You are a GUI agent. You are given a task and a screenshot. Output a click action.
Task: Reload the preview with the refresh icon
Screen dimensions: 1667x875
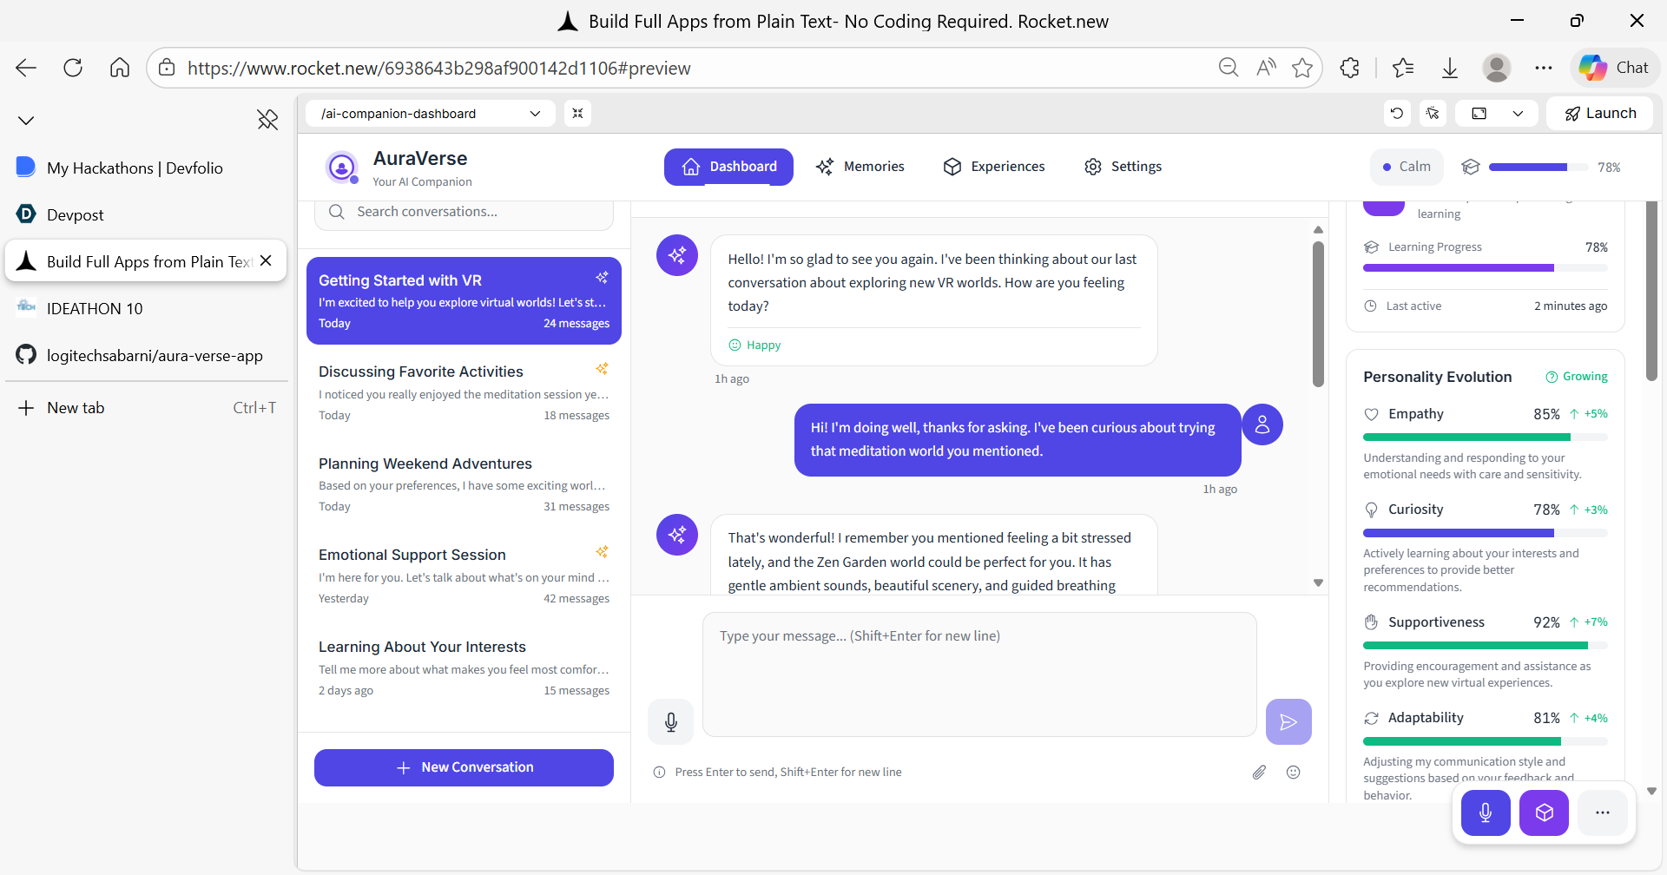point(1397,114)
